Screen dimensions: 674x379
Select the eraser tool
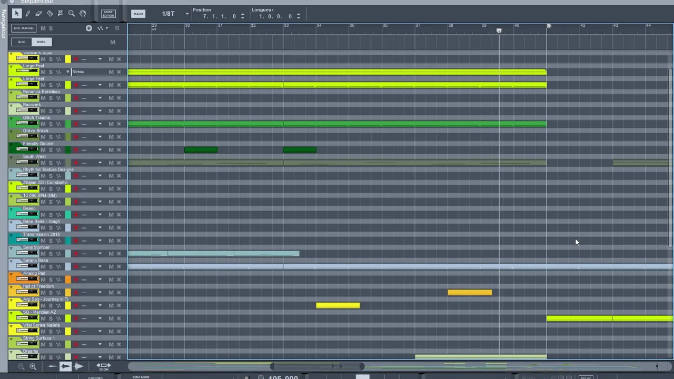pos(38,13)
